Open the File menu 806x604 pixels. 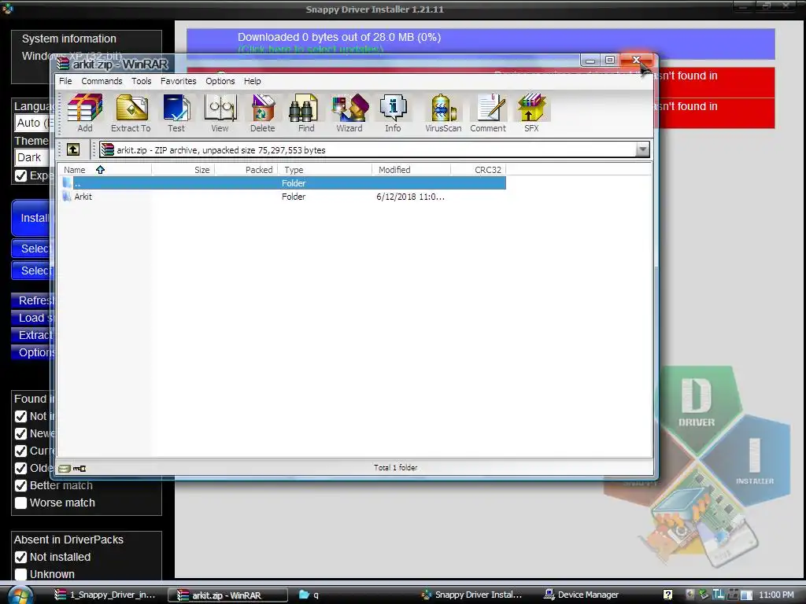[65, 81]
